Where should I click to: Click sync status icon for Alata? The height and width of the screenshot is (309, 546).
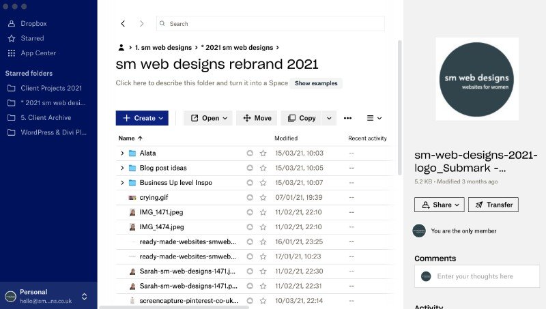pos(250,153)
